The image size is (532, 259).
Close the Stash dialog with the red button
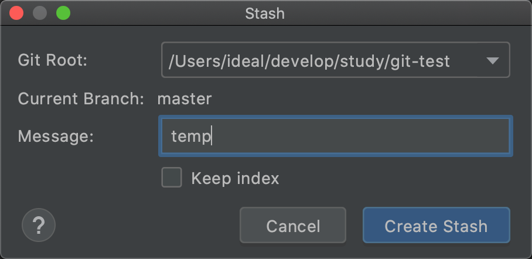[17, 13]
